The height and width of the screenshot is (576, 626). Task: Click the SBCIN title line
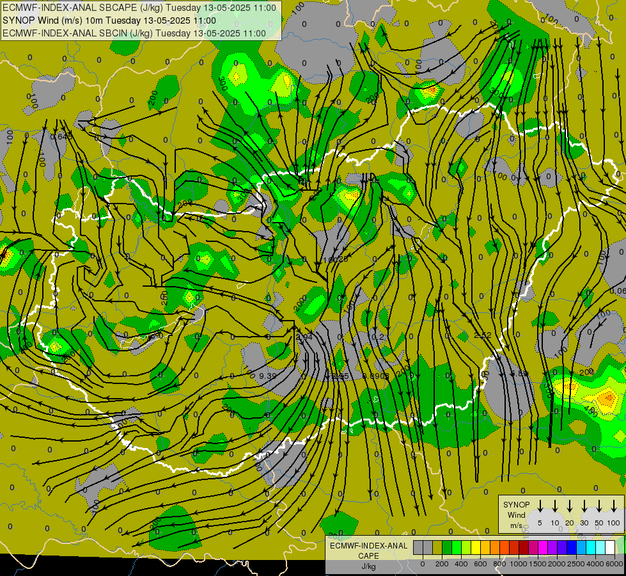point(134,33)
